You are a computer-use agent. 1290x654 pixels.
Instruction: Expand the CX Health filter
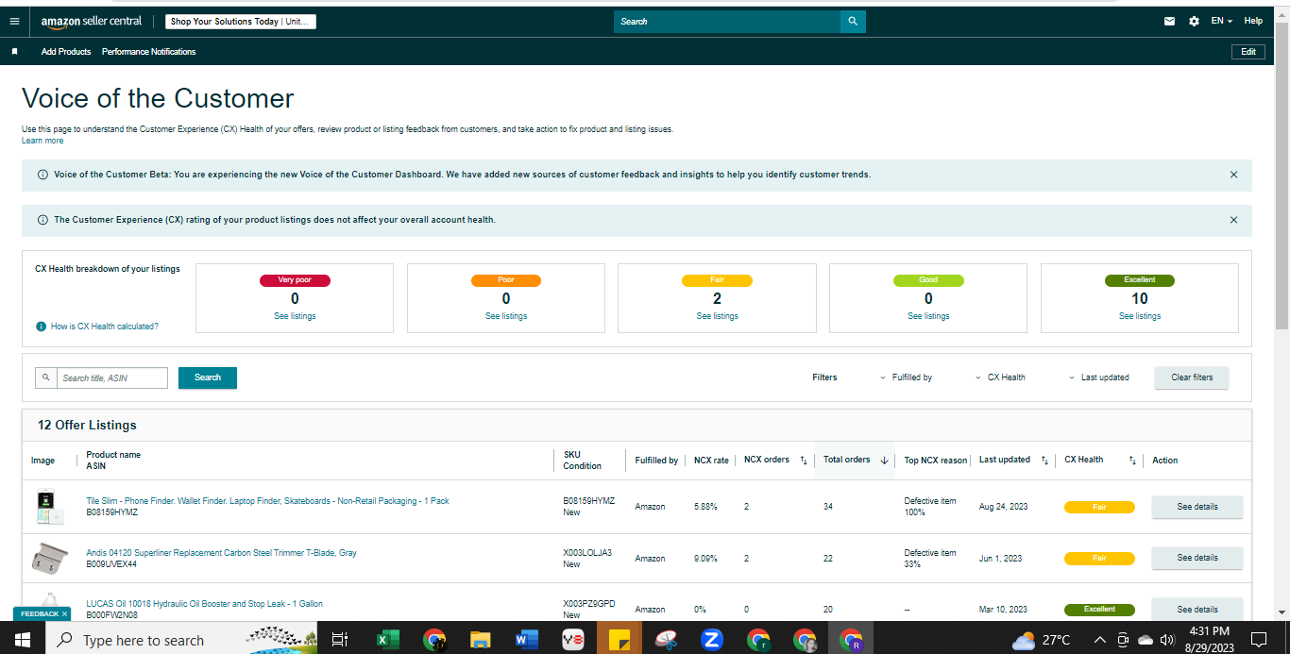(x=1000, y=377)
